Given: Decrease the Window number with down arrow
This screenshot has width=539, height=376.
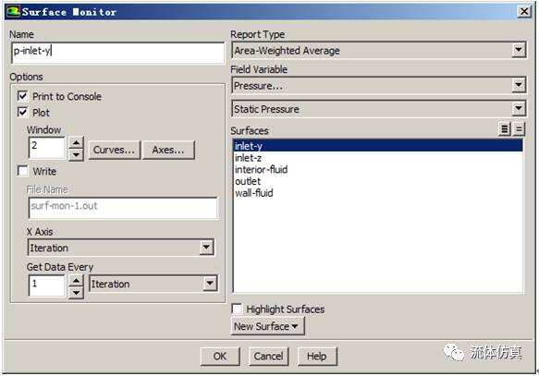Looking at the screenshot, I should pyautogui.click(x=77, y=154).
